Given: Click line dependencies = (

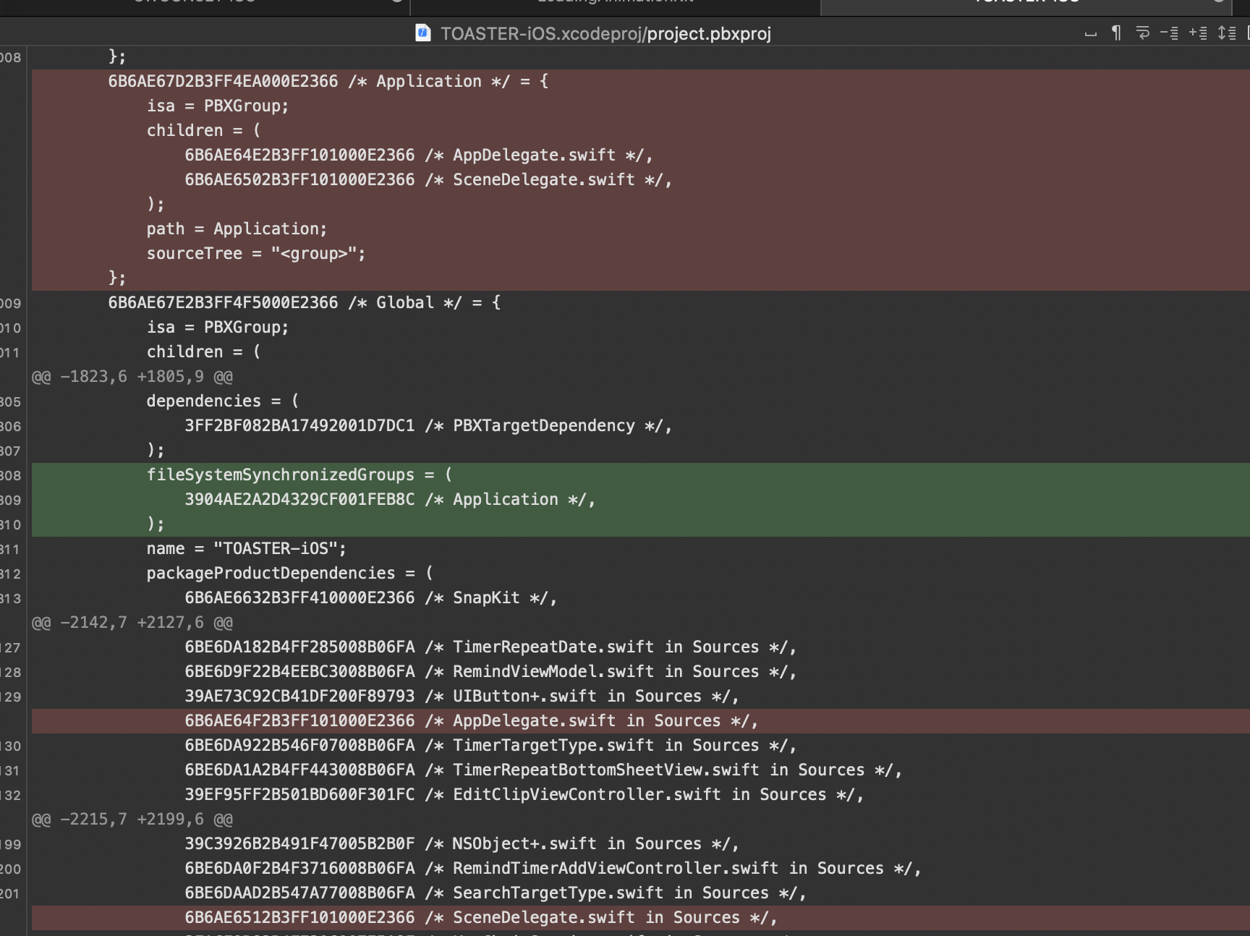Looking at the screenshot, I should coord(641,401).
